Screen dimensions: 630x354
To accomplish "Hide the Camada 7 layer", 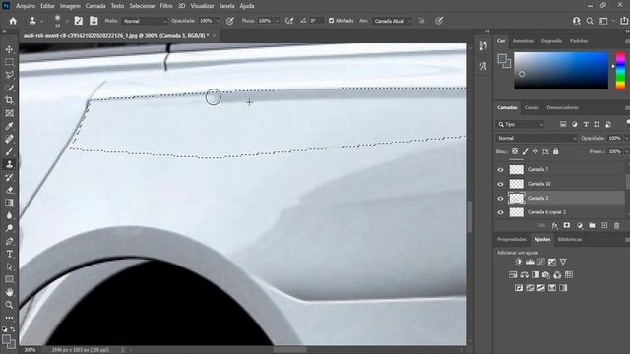I will (x=501, y=170).
